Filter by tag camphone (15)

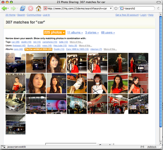(50, 42)
